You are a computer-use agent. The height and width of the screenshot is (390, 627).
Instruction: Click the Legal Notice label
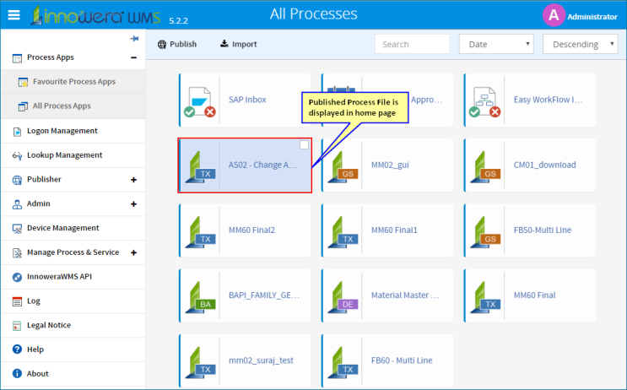[x=49, y=325]
